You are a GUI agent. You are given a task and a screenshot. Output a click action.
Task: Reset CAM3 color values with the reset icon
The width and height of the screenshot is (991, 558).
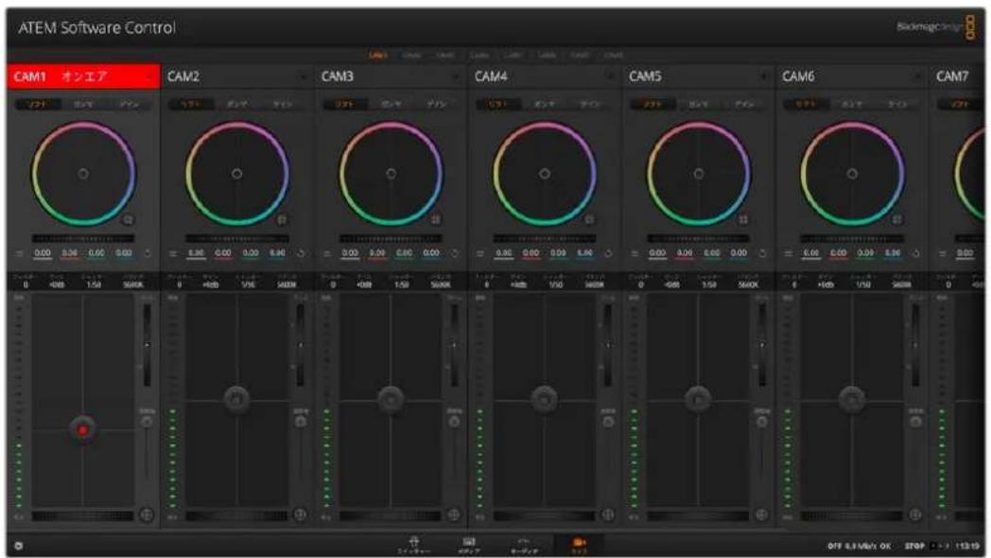coord(455,253)
